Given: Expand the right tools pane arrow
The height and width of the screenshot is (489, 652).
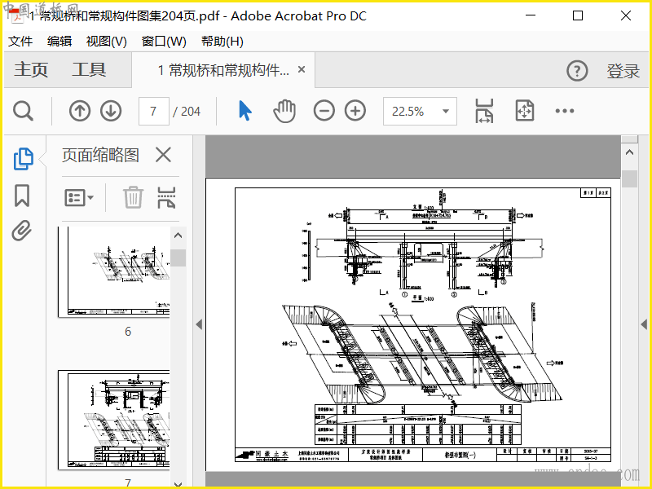Looking at the screenshot, I should [644, 324].
